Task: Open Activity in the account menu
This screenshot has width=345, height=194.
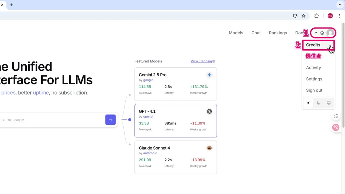Action: coord(313,68)
